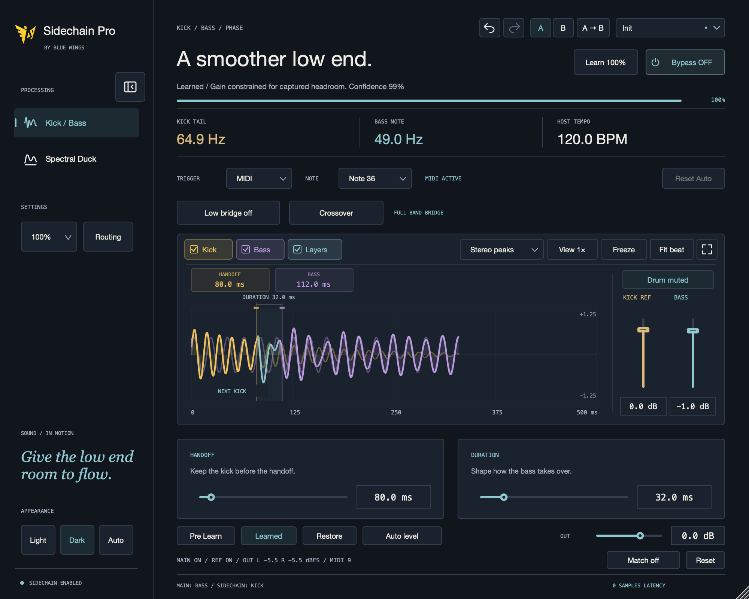Adjust the Handoff slider handle
The image size is (749, 599).
[211, 497]
